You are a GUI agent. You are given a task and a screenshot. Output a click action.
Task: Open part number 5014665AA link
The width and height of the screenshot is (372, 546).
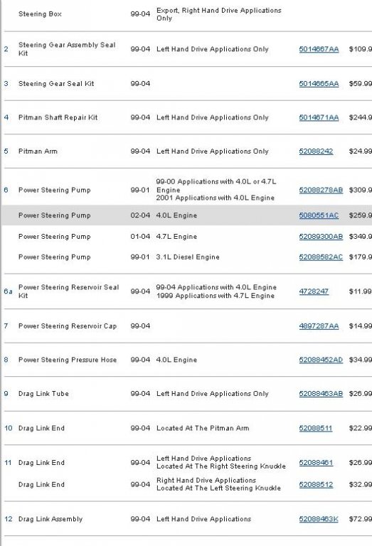click(319, 84)
